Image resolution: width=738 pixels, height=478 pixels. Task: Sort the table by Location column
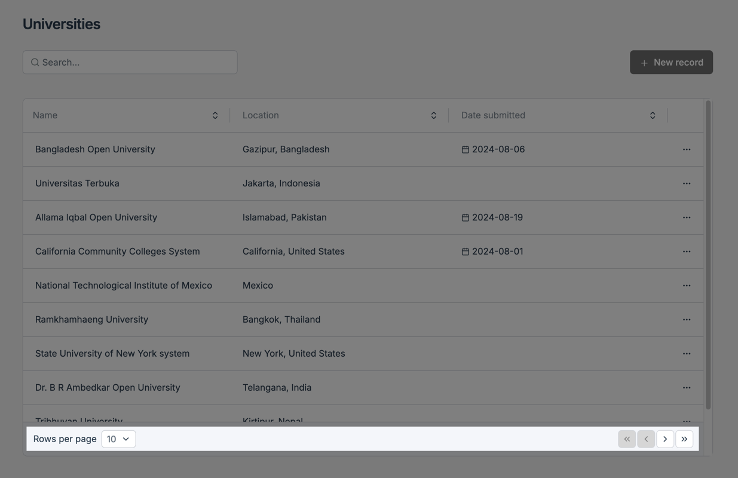pyautogui.click(x=433, y=115)
